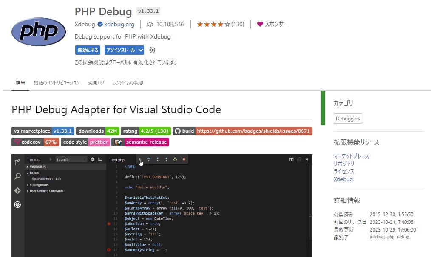
Task: Open the 機能のコントリビューション tab
Action: (57, 83)
